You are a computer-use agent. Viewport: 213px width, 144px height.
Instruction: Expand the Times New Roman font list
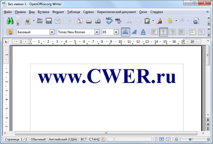[x=97, y=32]
